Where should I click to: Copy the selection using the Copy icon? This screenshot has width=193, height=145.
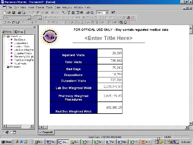tap(34, 12)
